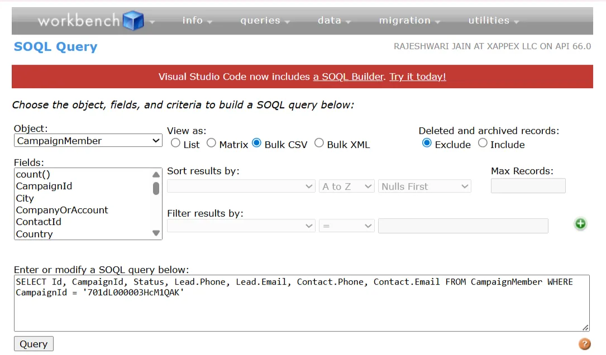This screenshot has height=355, width=606.
Task: Select count() in the Fields list
Action: pyautogui.click(x=34, y=174)
